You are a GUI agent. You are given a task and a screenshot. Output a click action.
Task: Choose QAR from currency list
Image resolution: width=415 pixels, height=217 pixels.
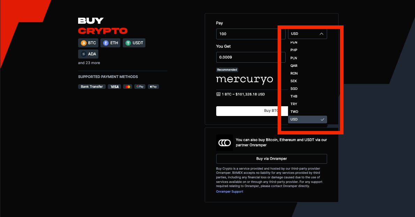coord(307,65)
